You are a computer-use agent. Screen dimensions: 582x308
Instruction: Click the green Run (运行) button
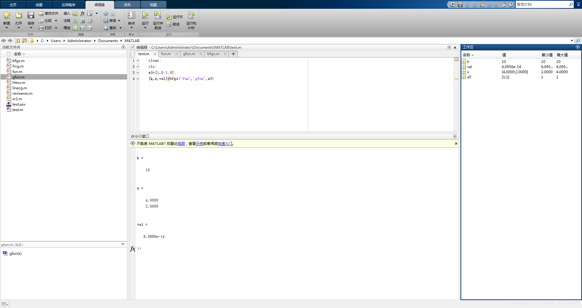point(145,15)
